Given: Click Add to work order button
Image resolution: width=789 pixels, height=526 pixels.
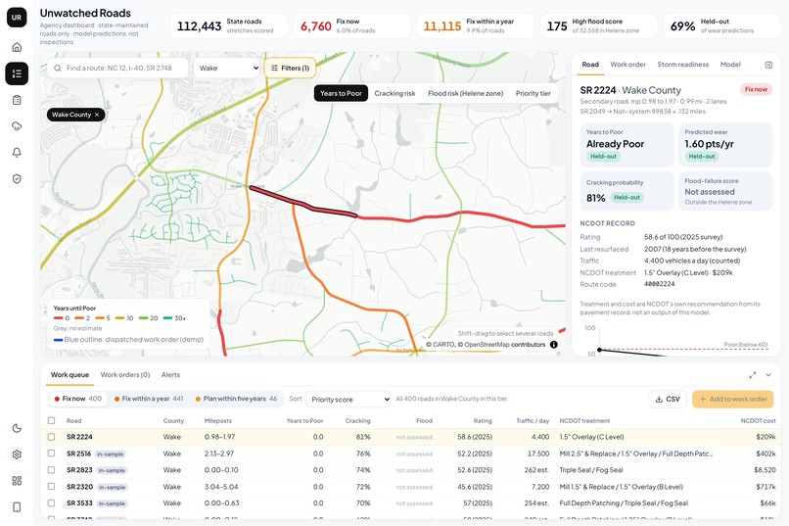Looking at the screenshot, I should 732,400.
